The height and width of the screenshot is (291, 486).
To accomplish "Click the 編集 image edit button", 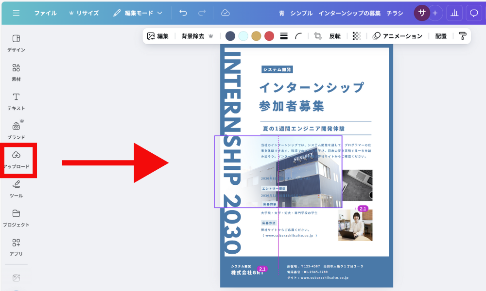I will 158,36.
